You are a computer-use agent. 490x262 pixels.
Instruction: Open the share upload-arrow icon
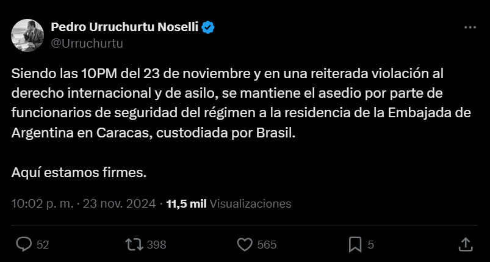pos(465,244)
